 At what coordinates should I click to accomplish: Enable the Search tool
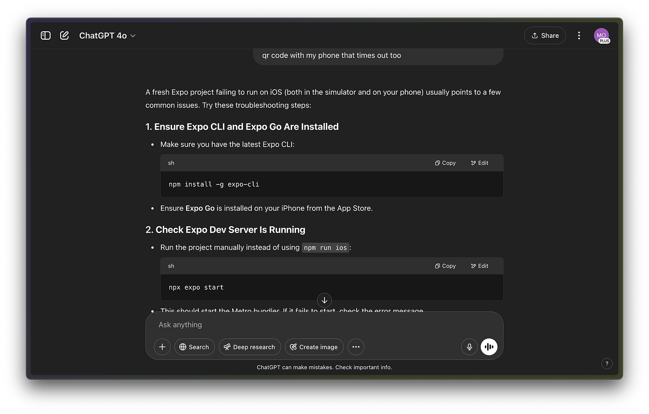click(194, 347)
